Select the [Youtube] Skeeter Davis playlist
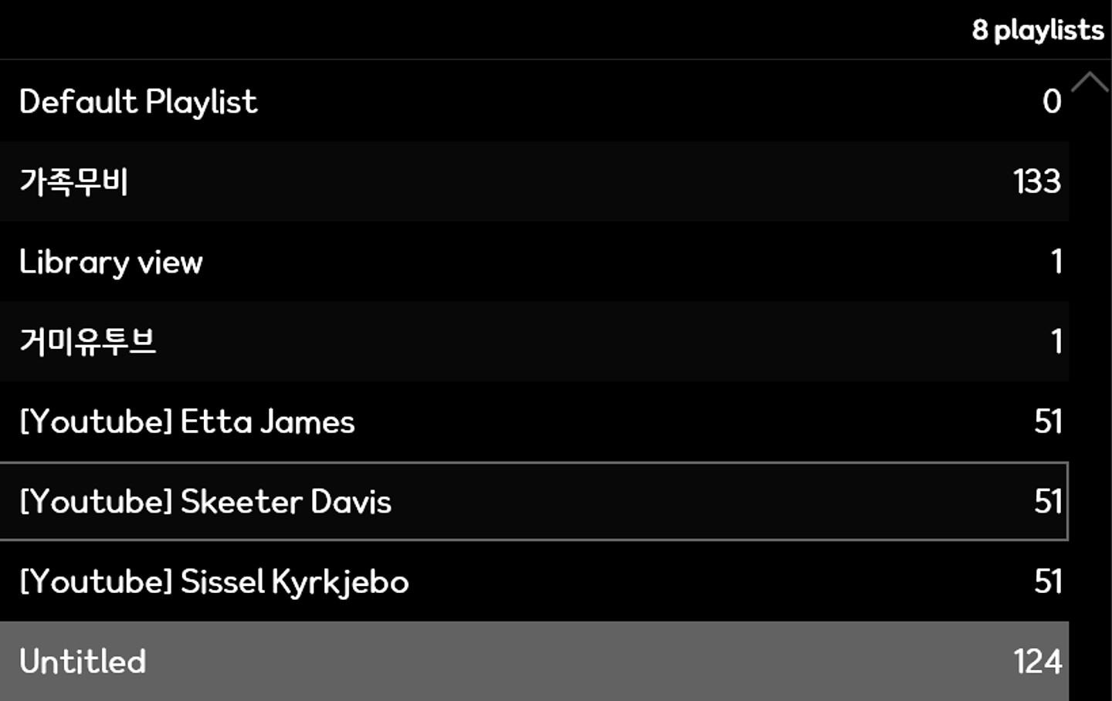 205,502
